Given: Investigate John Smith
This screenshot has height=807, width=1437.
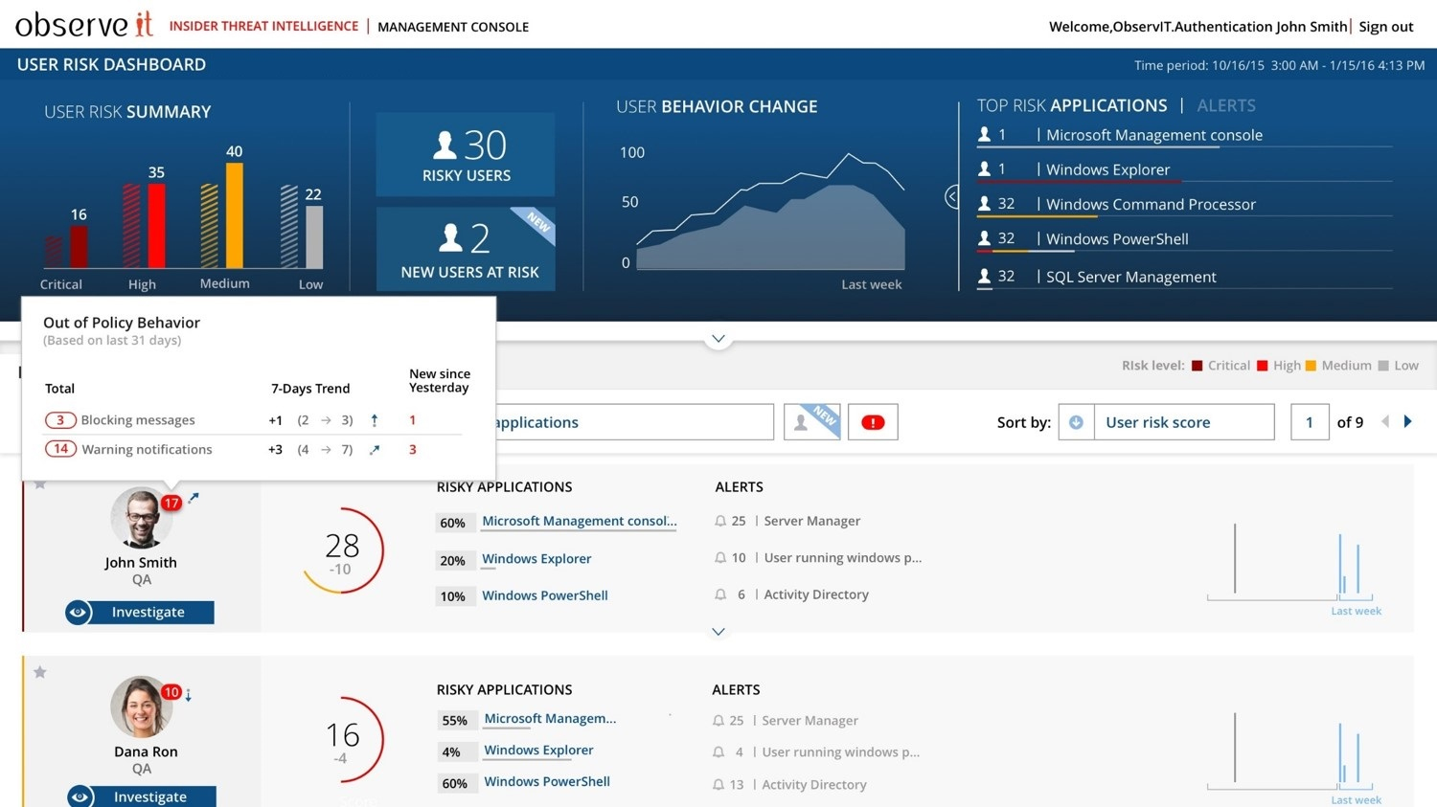Looking at the screenshot, I should click(x=140, y=612).
